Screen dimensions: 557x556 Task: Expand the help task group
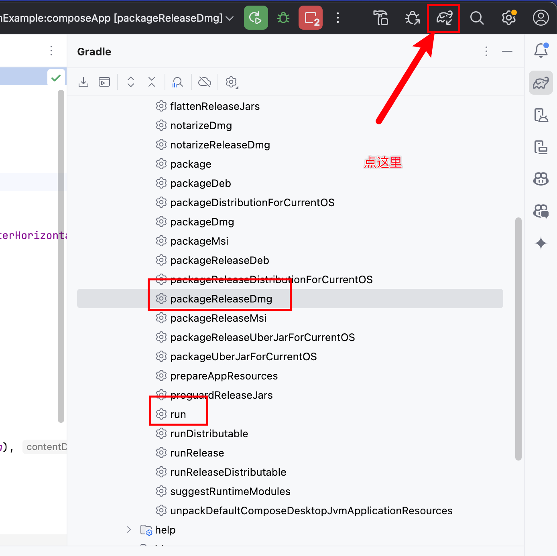coord(129,530)
